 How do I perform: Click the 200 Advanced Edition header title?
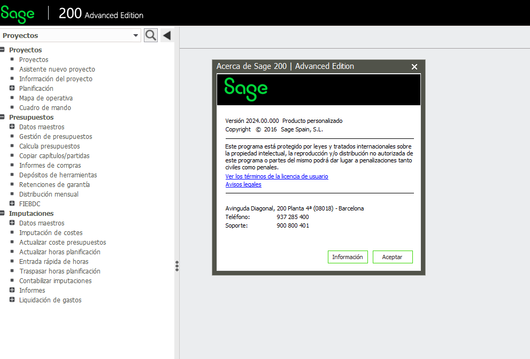tap(101, 13)
